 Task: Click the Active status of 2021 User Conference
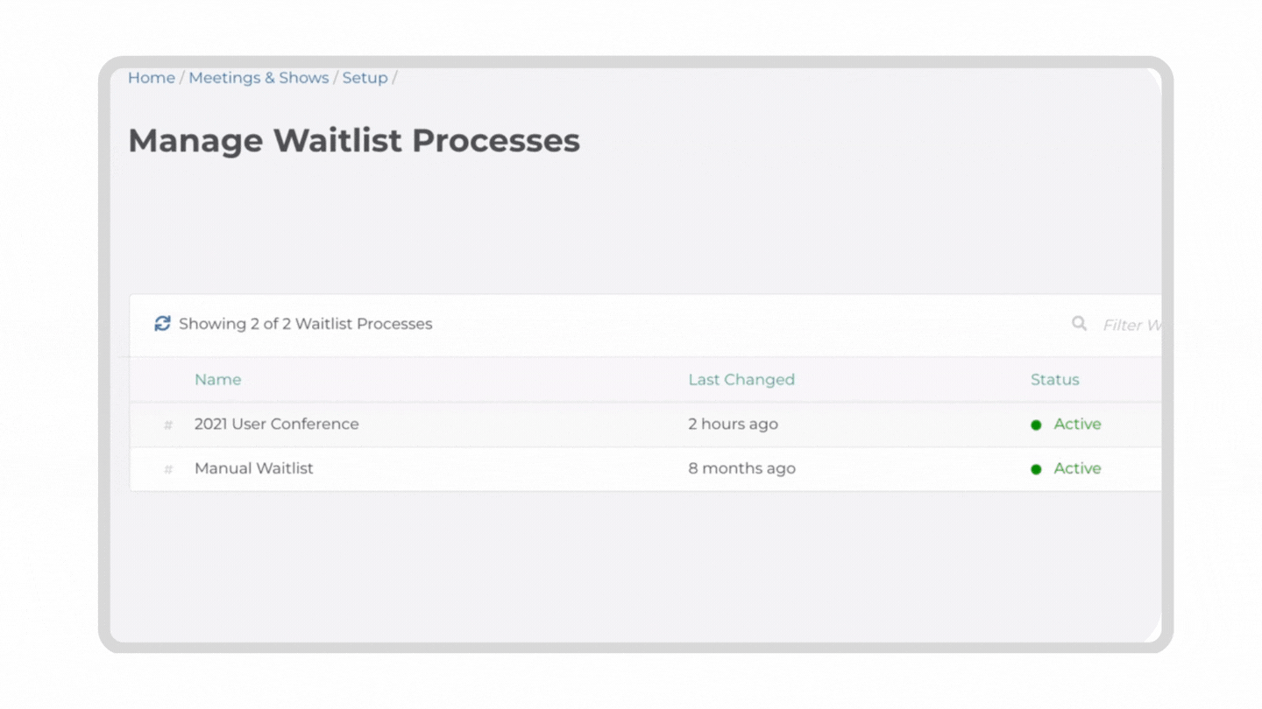[1077, 424]
